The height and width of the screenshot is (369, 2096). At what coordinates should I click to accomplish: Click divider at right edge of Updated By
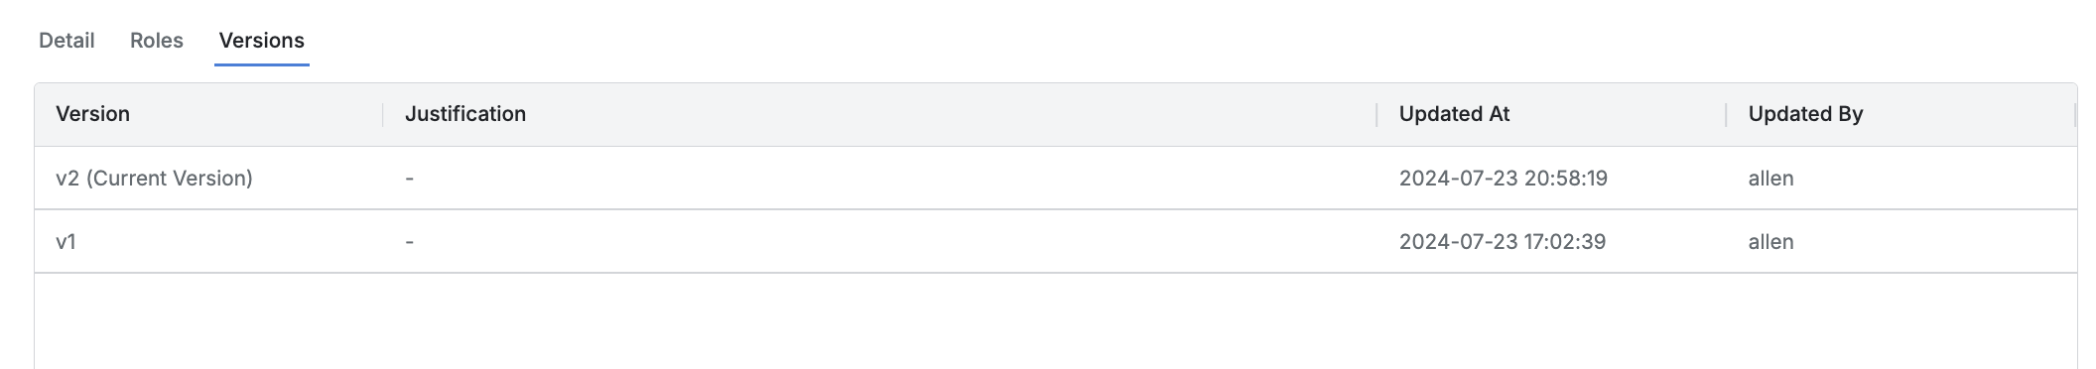point(2075,115)
